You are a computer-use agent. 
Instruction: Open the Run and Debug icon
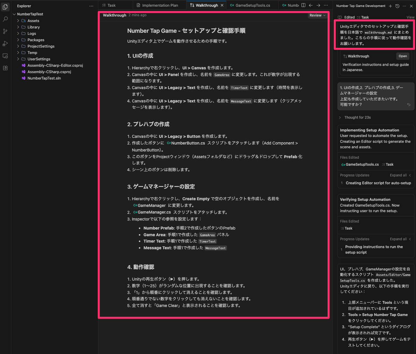coord(5,43)
